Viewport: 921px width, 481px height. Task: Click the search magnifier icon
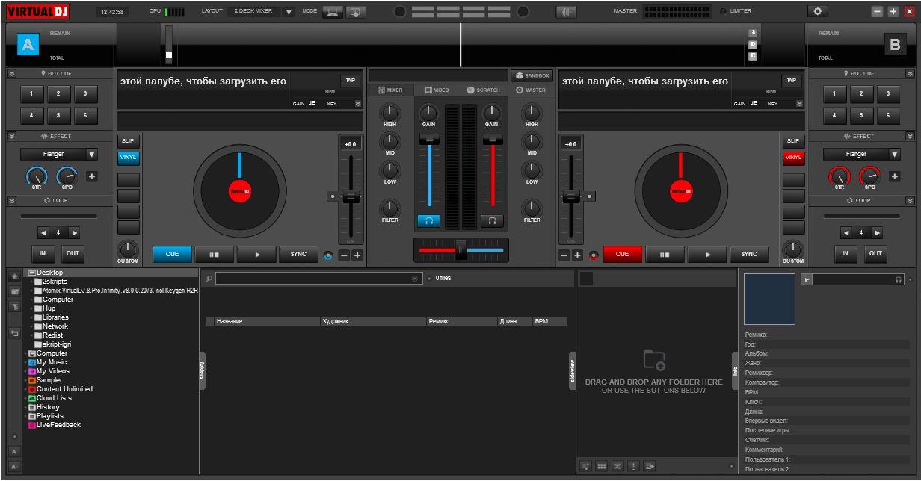[x=209, y=279]
